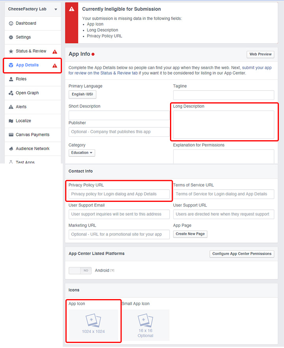Click warning icon beside Status & Review
The image size is (284, 348).
[55, 52]
